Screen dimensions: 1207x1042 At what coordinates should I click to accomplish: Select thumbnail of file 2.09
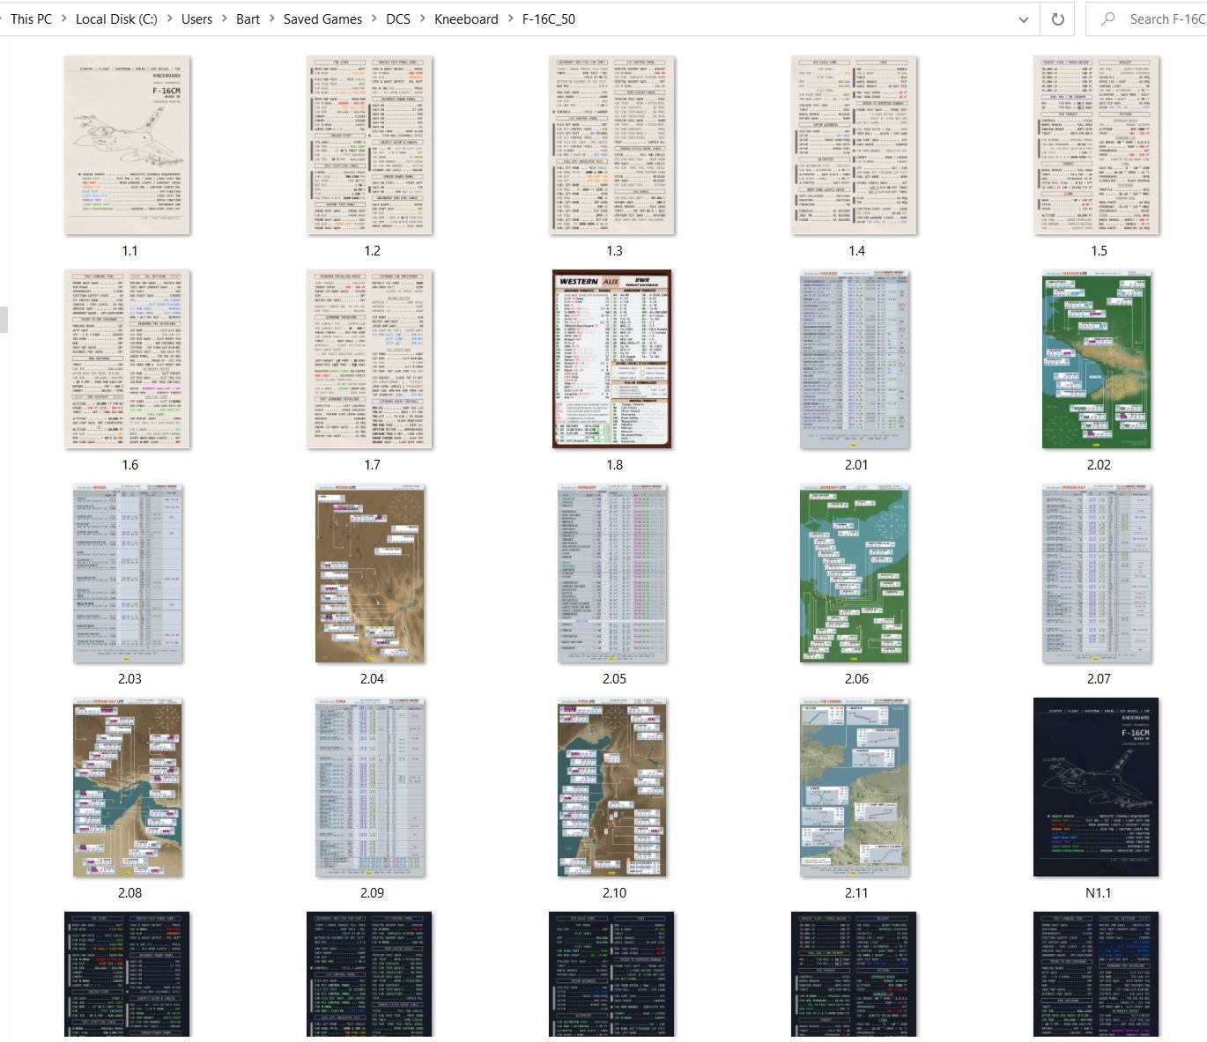pyautogui.click(x=370, y=787)
